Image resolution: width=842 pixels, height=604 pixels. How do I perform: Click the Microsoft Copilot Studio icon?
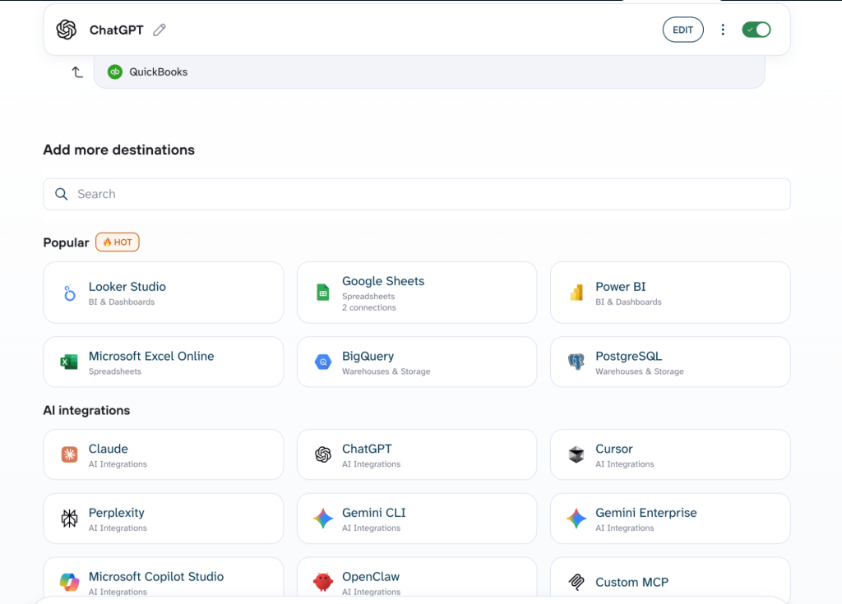point(69,582)
